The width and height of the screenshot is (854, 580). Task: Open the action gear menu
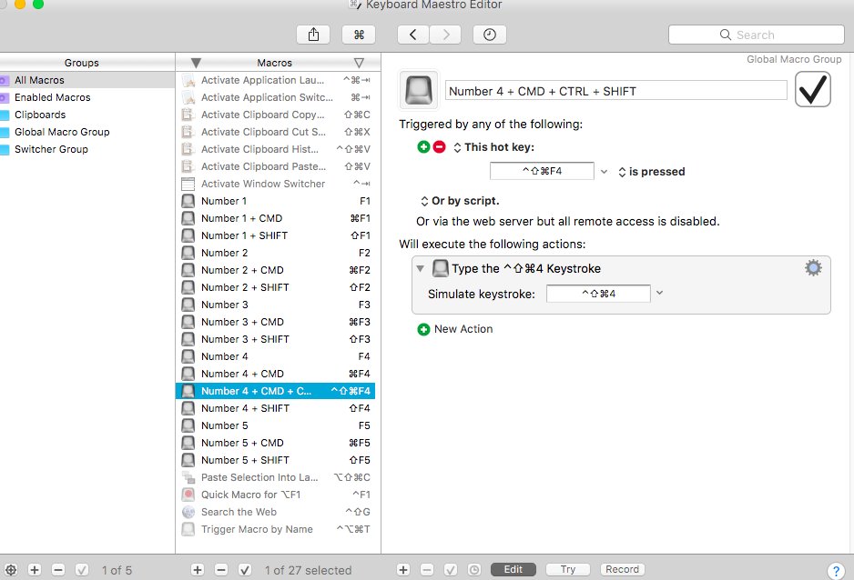click(813, 268)
